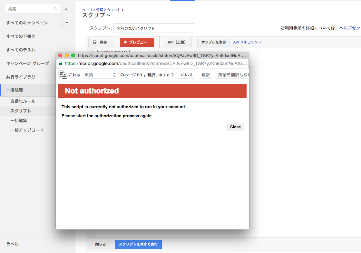Click the script name input field
The image size is (361, 253).
[x=153, y=28]
